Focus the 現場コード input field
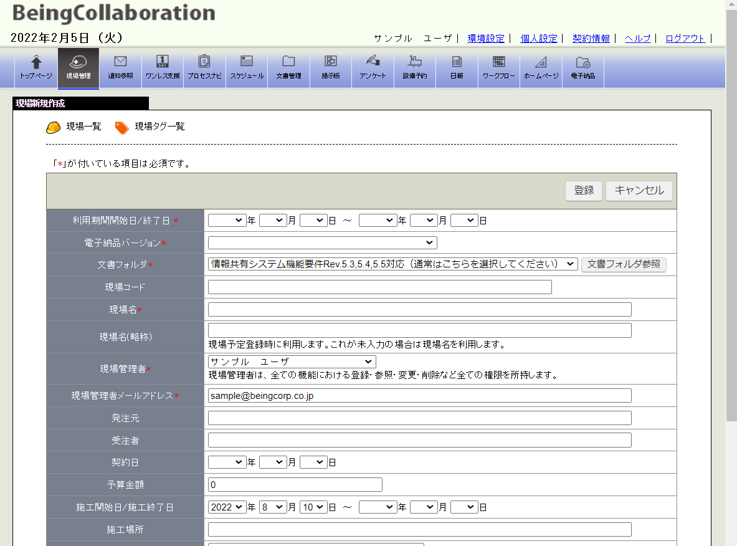This screenshot has width=737, height=546. coord(380,287)
